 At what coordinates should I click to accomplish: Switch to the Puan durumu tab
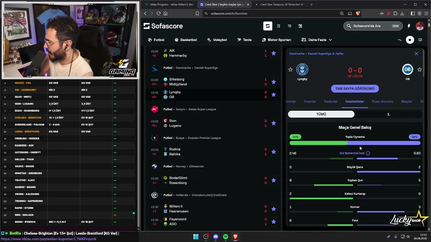[383, 102]
